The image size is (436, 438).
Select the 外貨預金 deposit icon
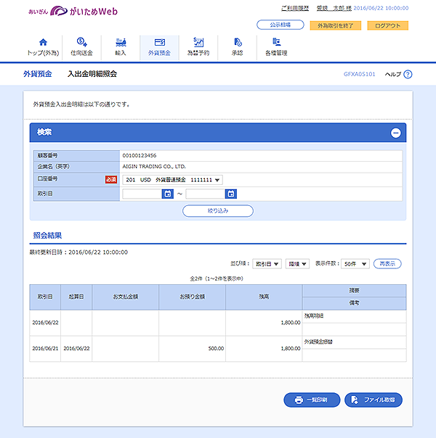point(160,42)
